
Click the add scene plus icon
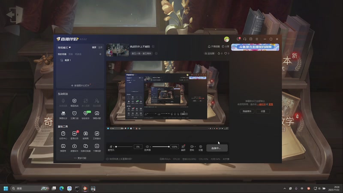click(x=100, y=54)
